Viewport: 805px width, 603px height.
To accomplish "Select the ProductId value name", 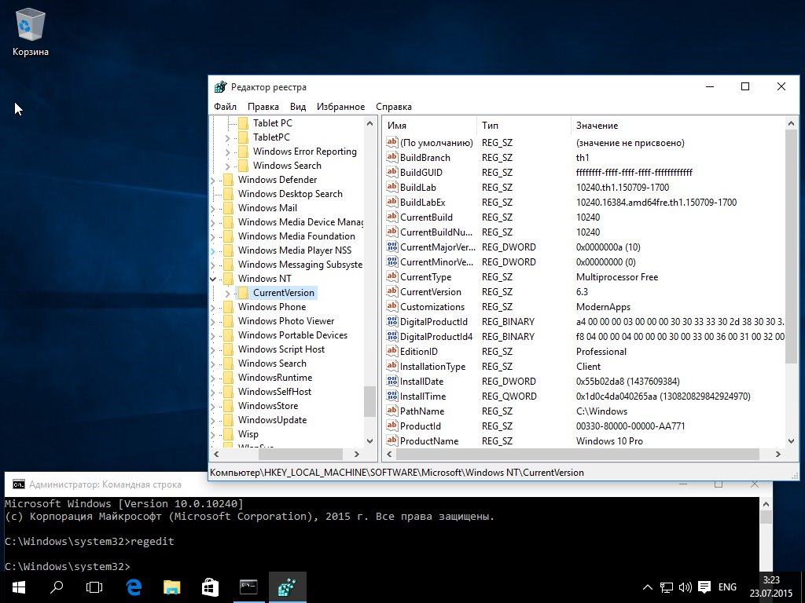I will point(421,426).
